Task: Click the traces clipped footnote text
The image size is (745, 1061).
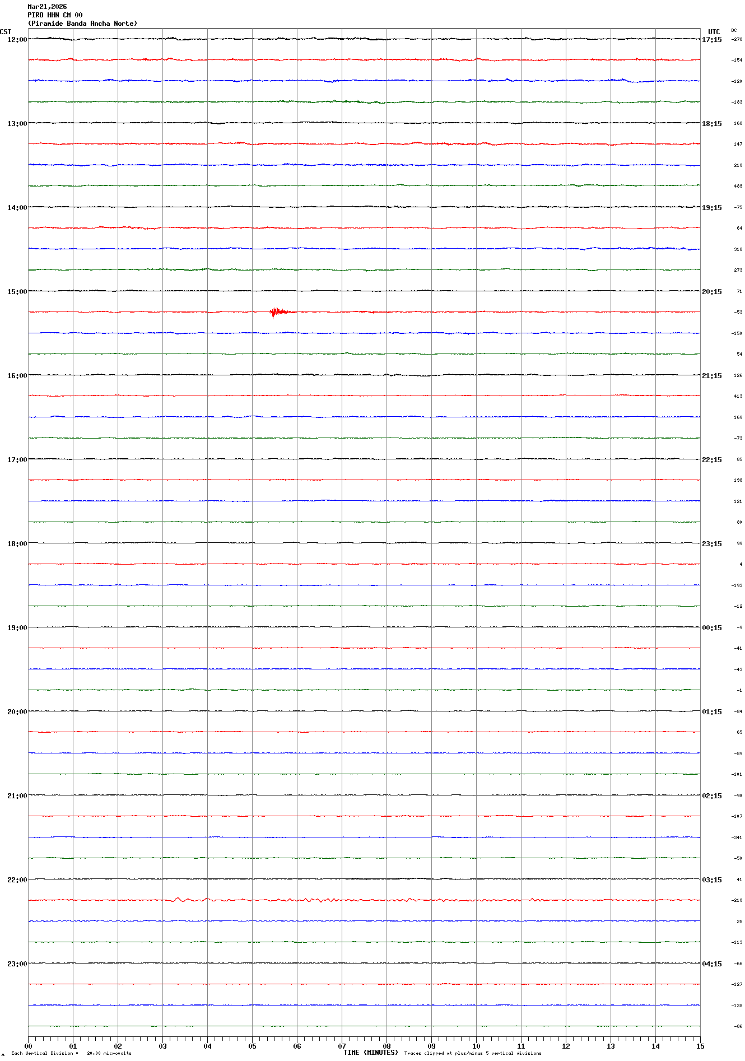Action: point(473,1053)
